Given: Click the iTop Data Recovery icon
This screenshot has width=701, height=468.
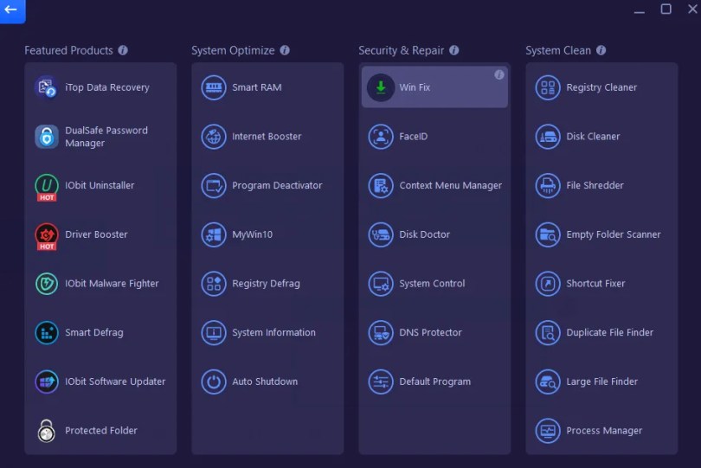Looking at the screenshot, I should [46, 87].
